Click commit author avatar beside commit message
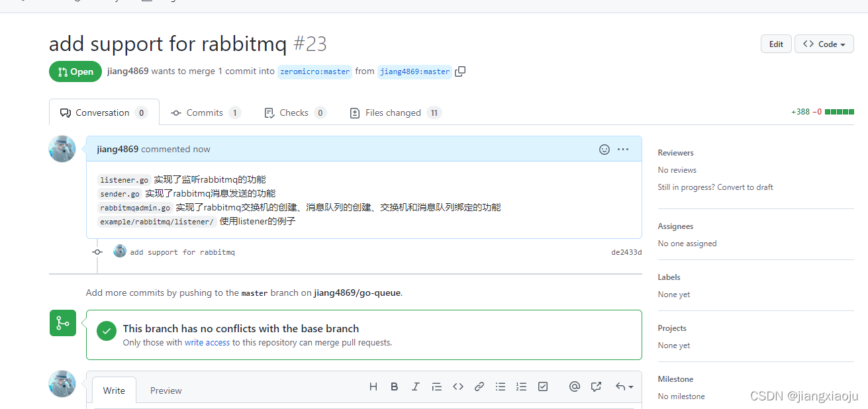 (120, 251)
